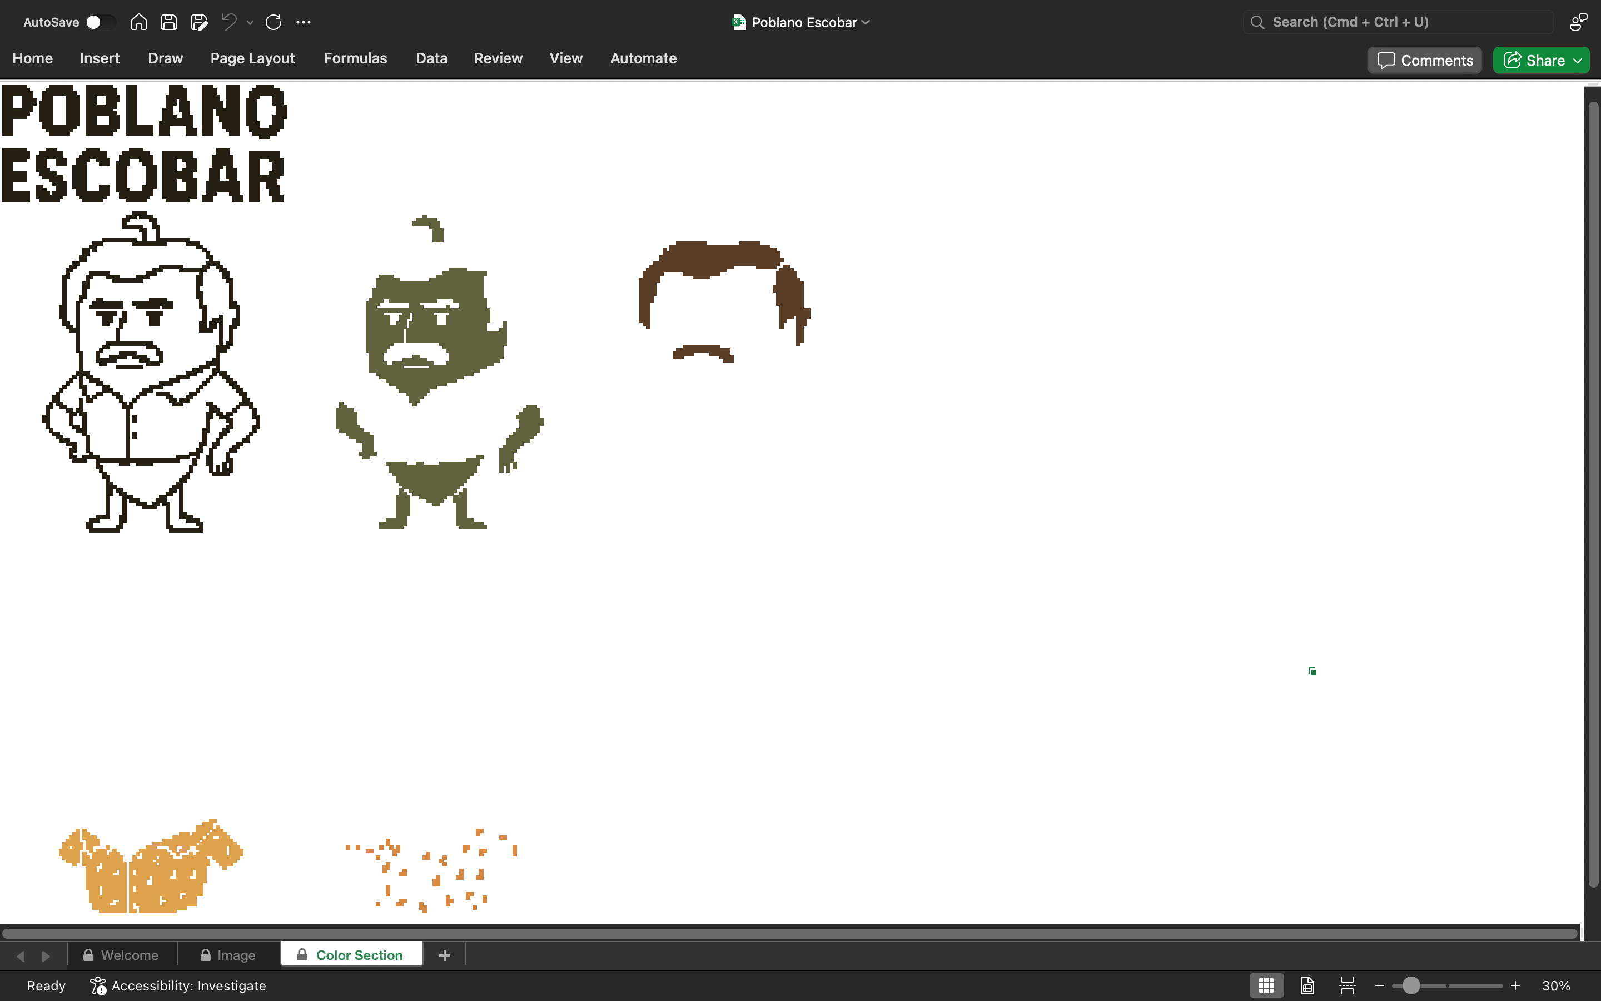Click the Save icon
The width and height of the screenshot is (1601, 1001).
(168, 22)
